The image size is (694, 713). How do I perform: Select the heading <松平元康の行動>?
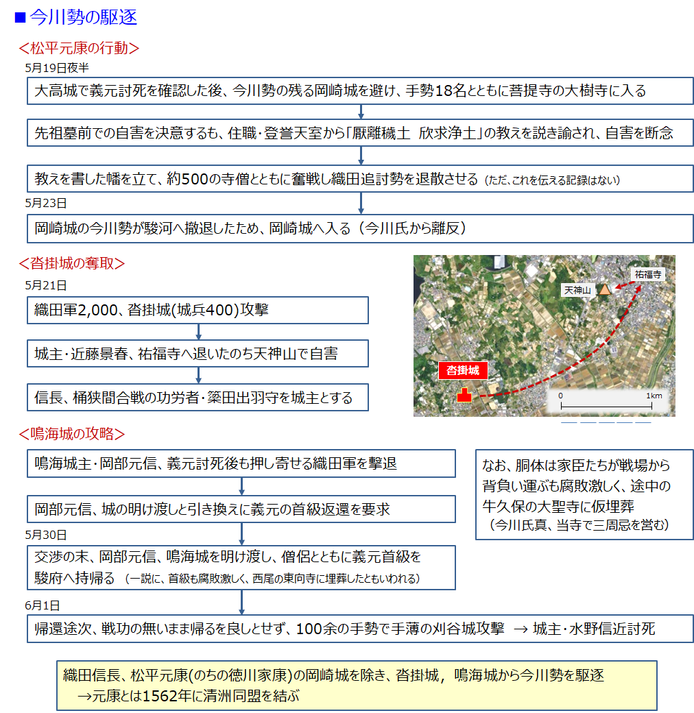pos(79,48)
